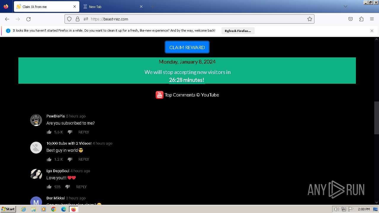Like Lya DeppSoul's comment
The height and width of the screenshot is (213, 379).
coord(49,187)
